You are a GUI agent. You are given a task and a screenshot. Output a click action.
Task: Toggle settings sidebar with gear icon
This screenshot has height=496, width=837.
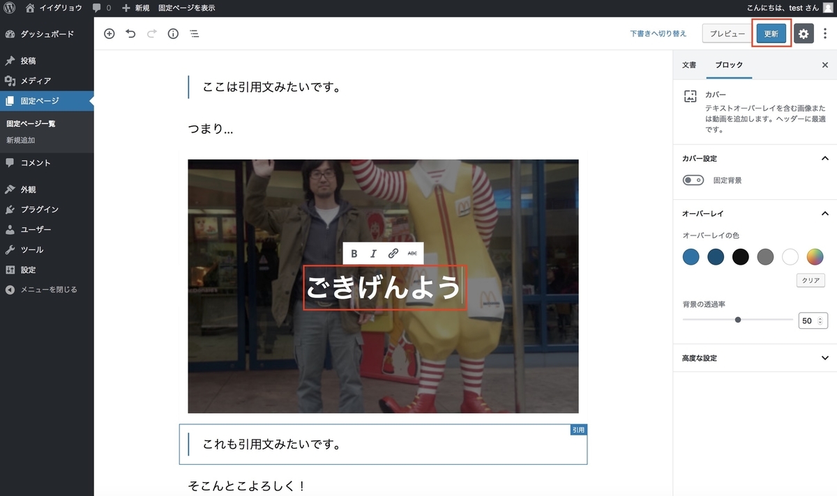804,33
